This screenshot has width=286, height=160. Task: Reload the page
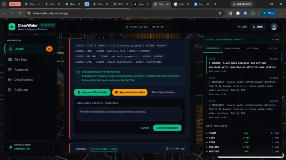click(x=20, y=13)
